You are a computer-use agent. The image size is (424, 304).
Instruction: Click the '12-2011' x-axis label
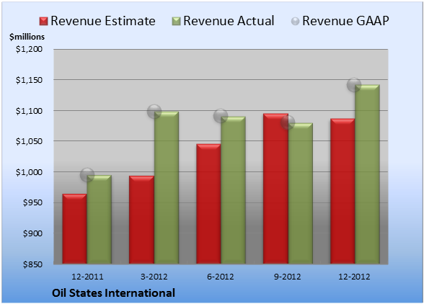tap(87, 277)
